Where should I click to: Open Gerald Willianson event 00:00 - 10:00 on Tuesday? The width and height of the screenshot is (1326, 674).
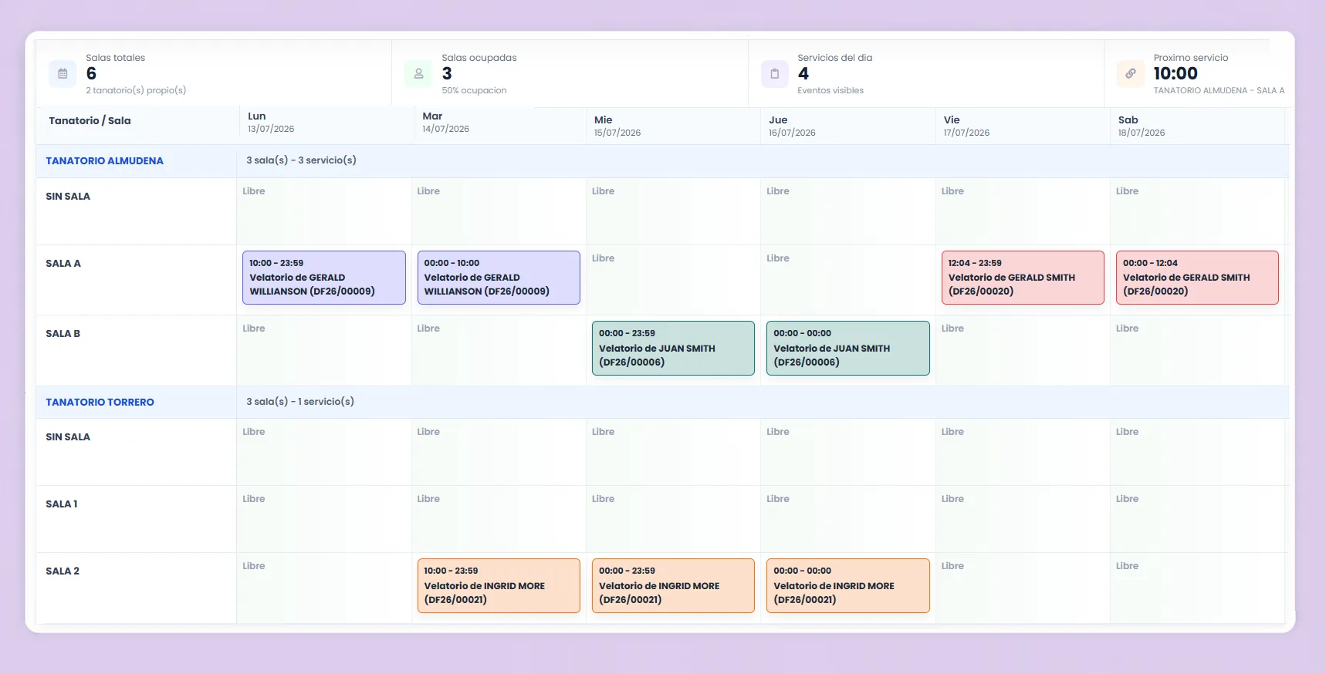pyautogui.click(x=499, y=278)
